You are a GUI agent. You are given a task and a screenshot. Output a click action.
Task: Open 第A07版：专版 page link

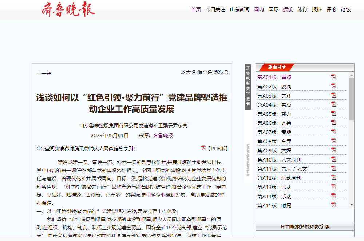pyautogui.click(x=274, y=132)
